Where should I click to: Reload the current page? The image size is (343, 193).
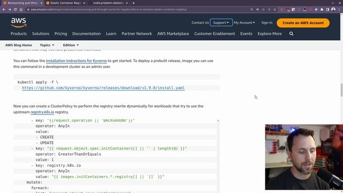pyautogui.click(x=15, y=10)
